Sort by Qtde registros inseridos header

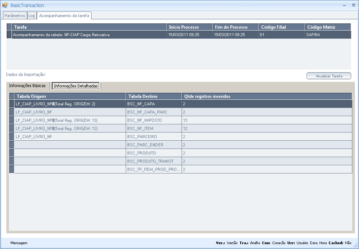point(266,96)
